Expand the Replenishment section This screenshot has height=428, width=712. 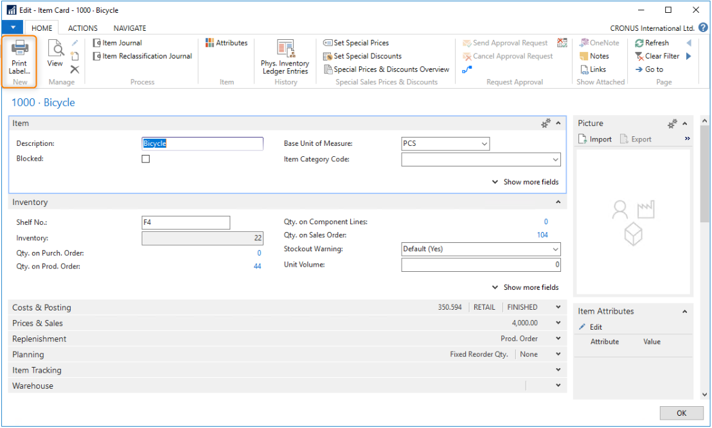click(558, 339)
